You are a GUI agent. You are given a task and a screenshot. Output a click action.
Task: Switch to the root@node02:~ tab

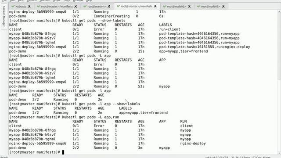pos(211,7)
